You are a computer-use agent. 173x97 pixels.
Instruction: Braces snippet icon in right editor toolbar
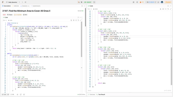(166, 9)
